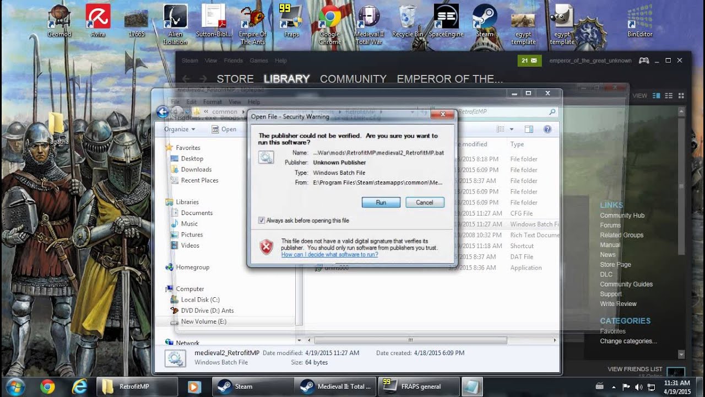
Task: Open Internet Explorer from the taskbar
Action: click(x=80, y=387)
